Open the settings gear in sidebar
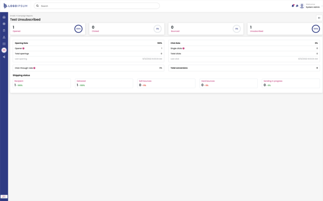The height and width of the screenshot is (201, 323). pyautogui.click(x=4, y=24)
